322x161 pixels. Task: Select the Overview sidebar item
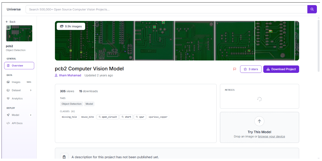(19, 65)
